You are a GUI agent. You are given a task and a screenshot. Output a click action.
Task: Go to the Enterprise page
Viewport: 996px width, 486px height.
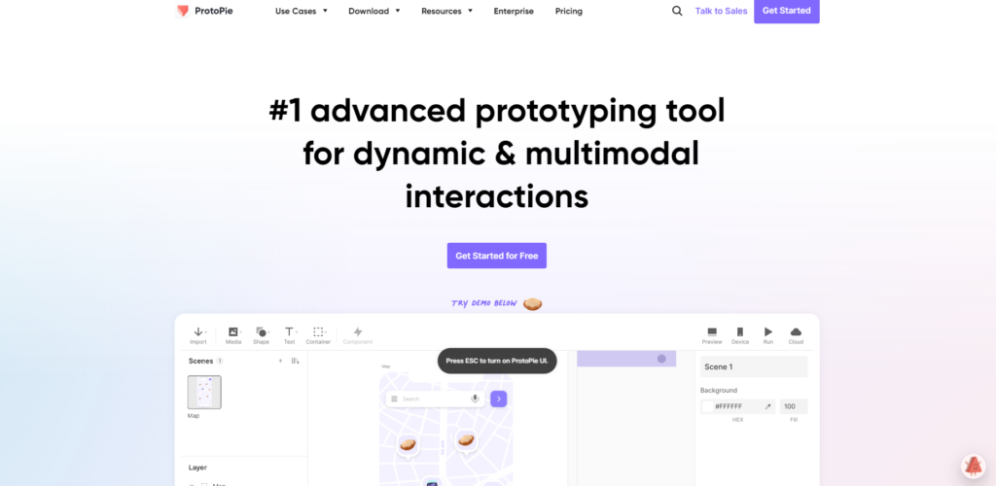point(514,12)
